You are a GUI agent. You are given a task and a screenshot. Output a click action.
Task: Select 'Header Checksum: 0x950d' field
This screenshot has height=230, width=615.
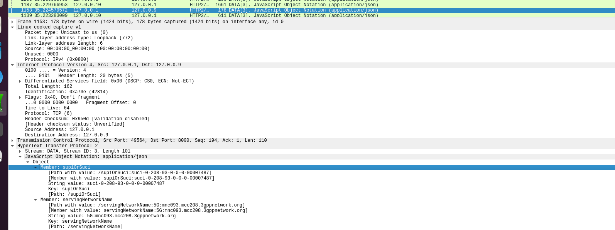87,119
